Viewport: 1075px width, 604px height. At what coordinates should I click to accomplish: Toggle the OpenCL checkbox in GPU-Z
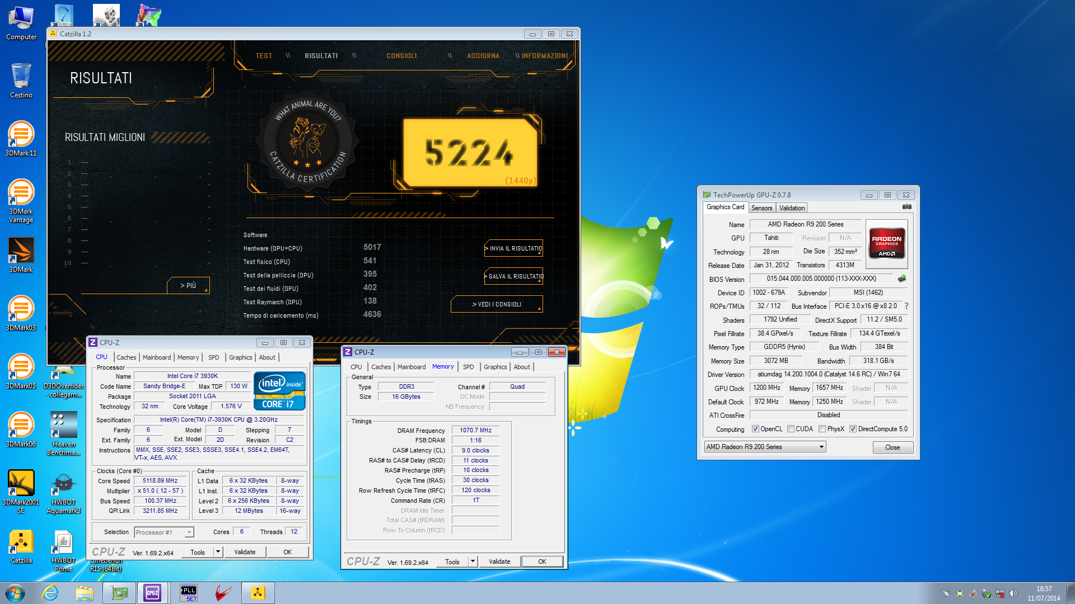click(x=755, y=429)
